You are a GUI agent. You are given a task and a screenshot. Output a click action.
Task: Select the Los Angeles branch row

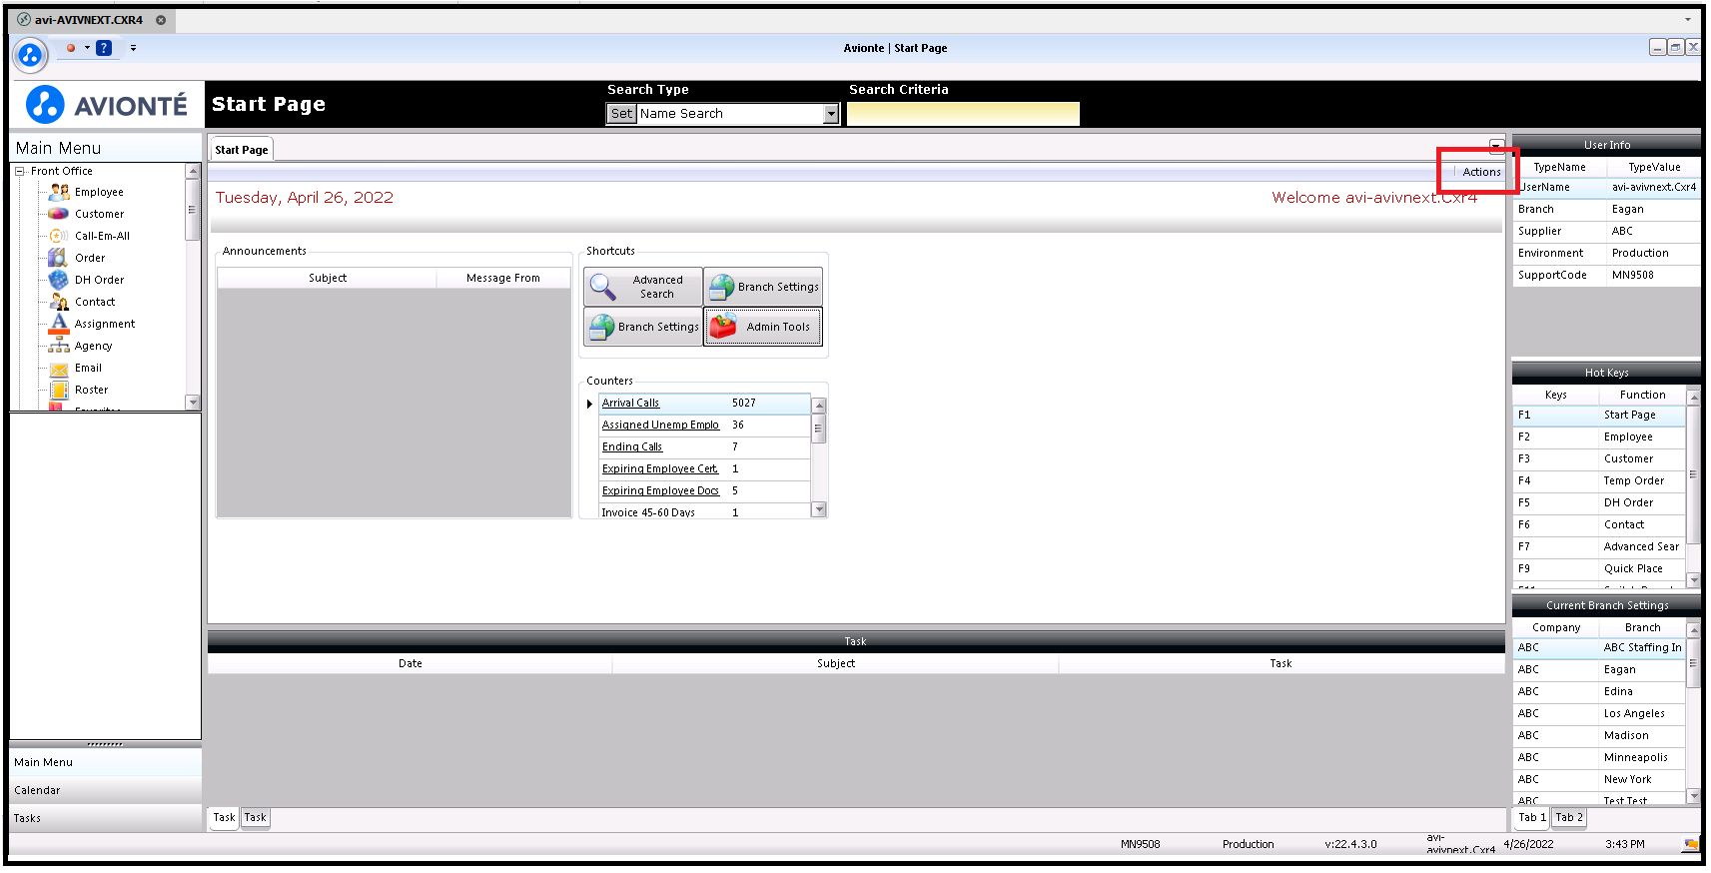click(x=1599, y=714)
